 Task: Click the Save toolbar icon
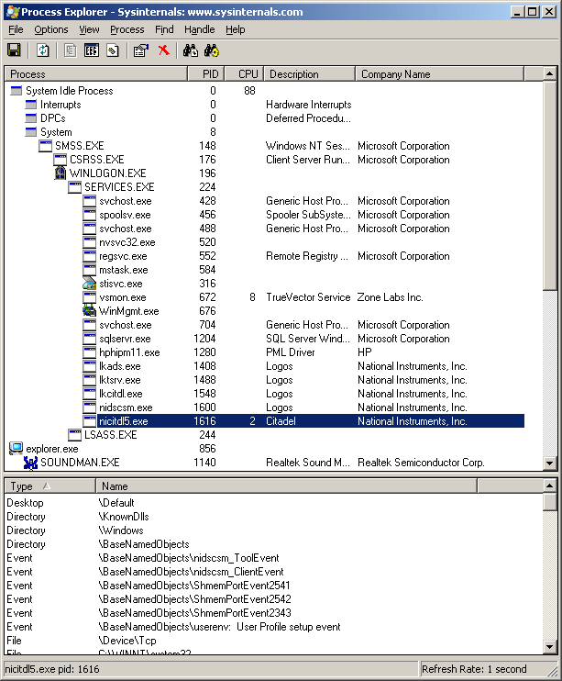14,50
